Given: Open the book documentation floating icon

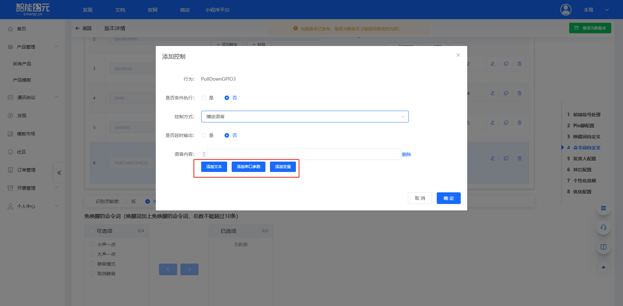Looking at the screenshot, I should (603, 247).
